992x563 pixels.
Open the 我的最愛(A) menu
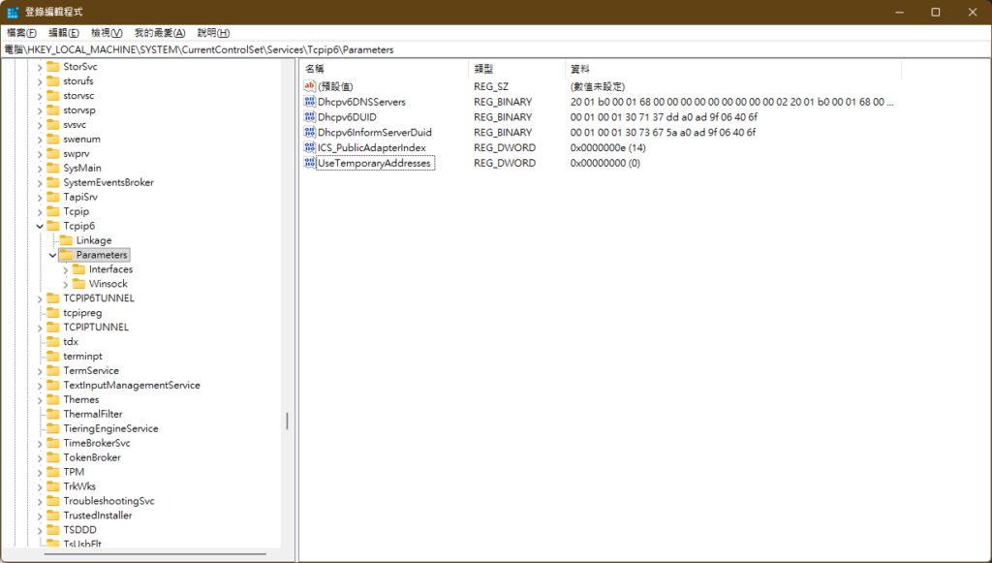point(159,33)
